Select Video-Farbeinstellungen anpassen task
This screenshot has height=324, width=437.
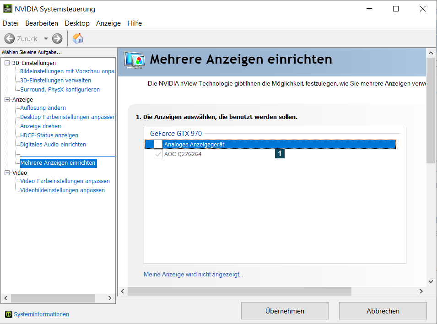[65, 181]
